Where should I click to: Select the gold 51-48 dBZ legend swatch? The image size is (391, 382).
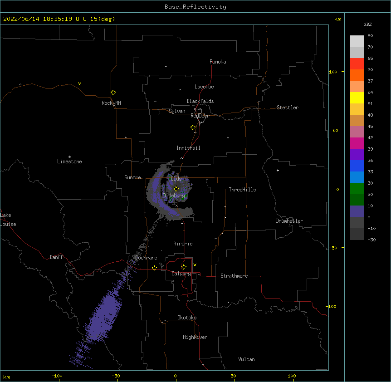357,109
